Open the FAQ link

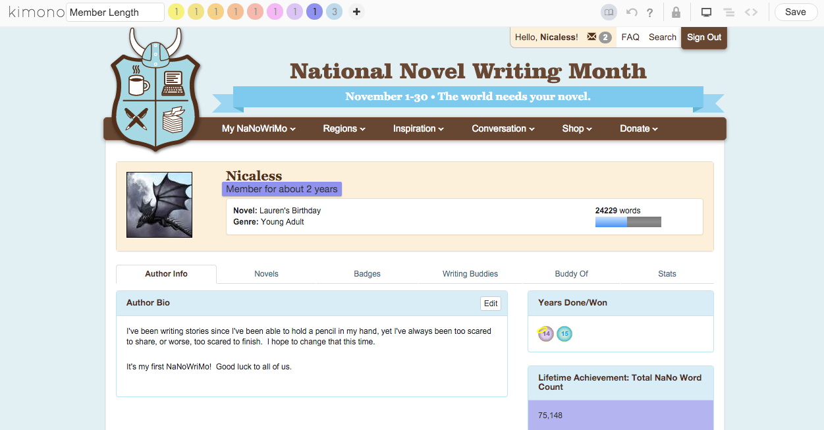coord(630,38)
